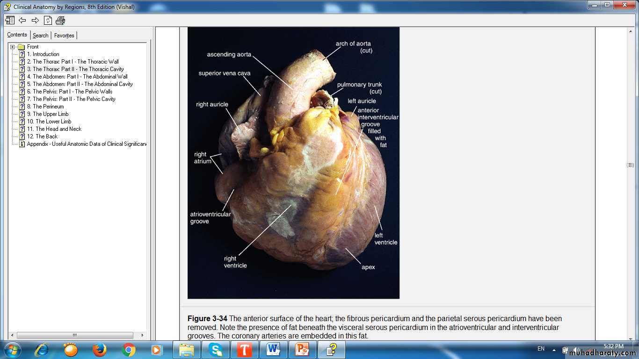The image size is (639, 359).
Task: Select 9. The Upper Limb chapter
Action: pos(51,114)
